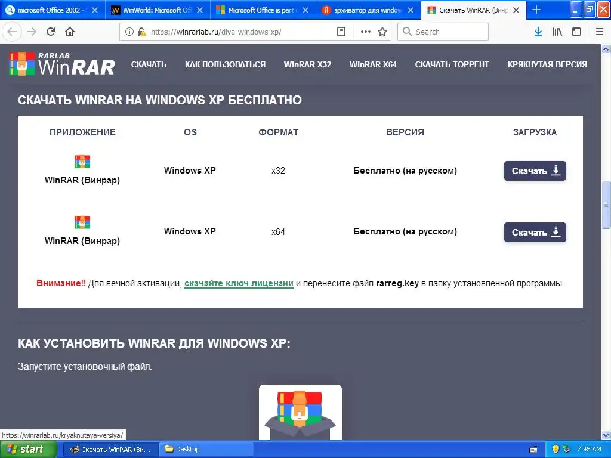
Task: Open the downloads panel arrow
Action: click(x=538, y=32)
